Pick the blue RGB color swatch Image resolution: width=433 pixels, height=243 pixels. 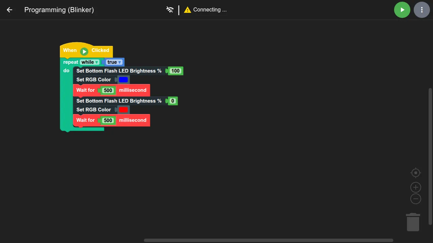[123, 80]
